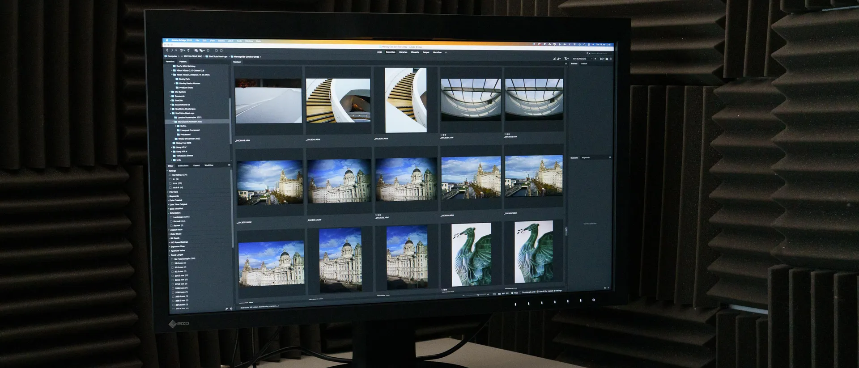The image size is (859, 368).
Task: Click the Go Back arrow in toolbar
Action: [x=168, y=51]
